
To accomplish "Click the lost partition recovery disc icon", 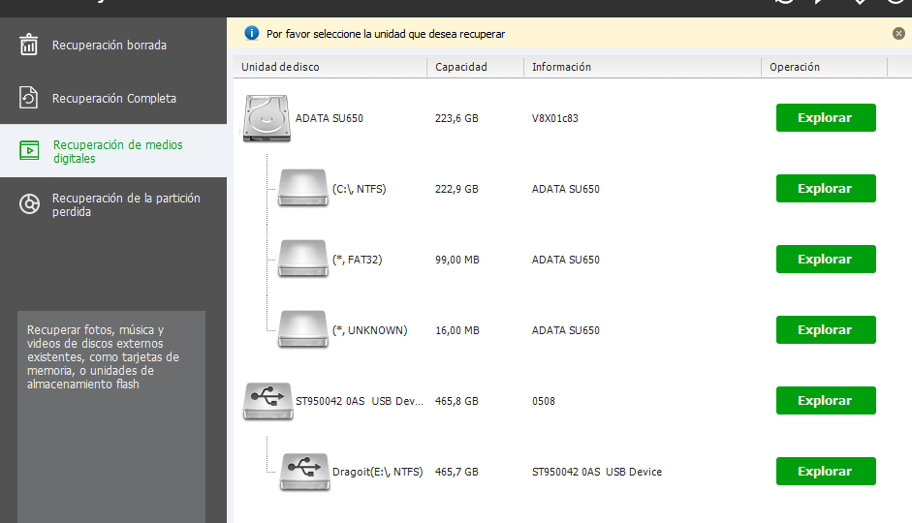I will pyautogui.click(x=29, y=204).
